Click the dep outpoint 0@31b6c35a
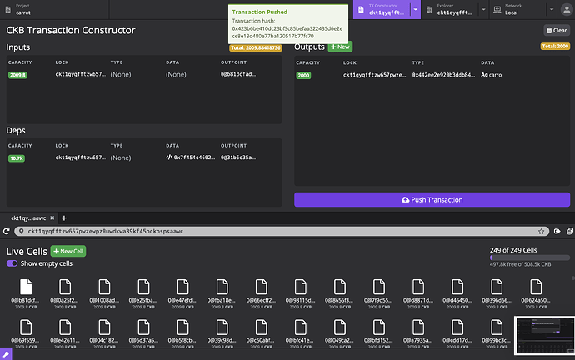Image resolution: width=575 pixels, height=360 pixels. coord(238,157)
